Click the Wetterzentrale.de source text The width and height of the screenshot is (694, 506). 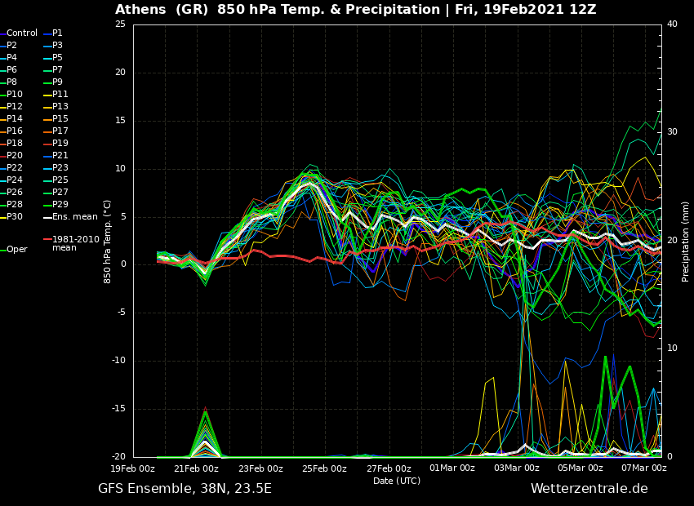(589, 489)
